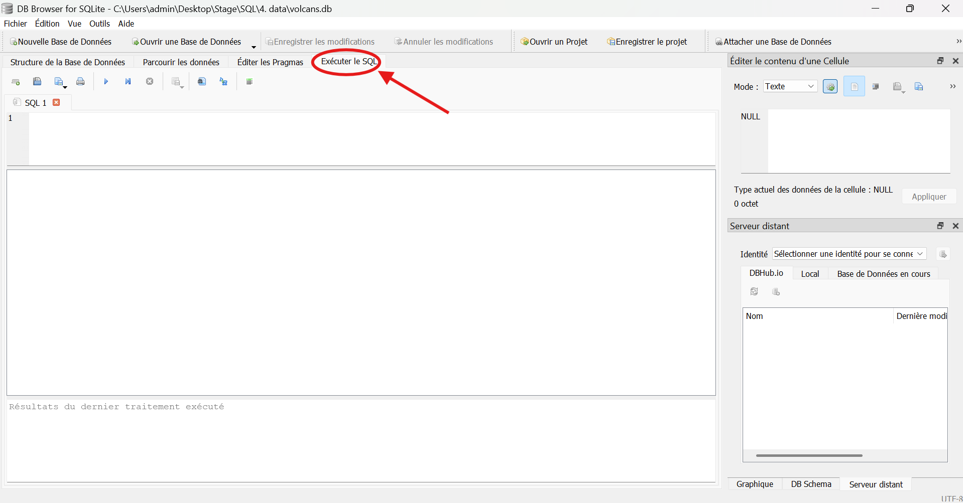Open the save SQL file dropdown arrow

pos(65,87)
